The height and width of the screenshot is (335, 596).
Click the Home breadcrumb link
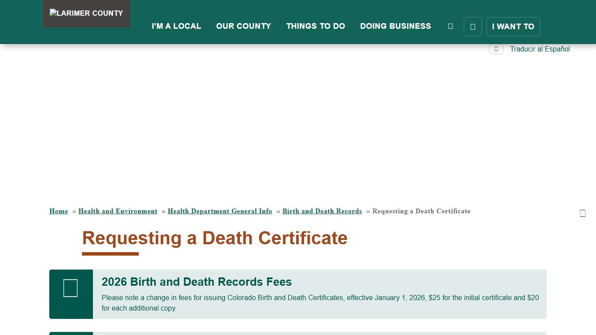pyautogui.click(x=58, y=211)
